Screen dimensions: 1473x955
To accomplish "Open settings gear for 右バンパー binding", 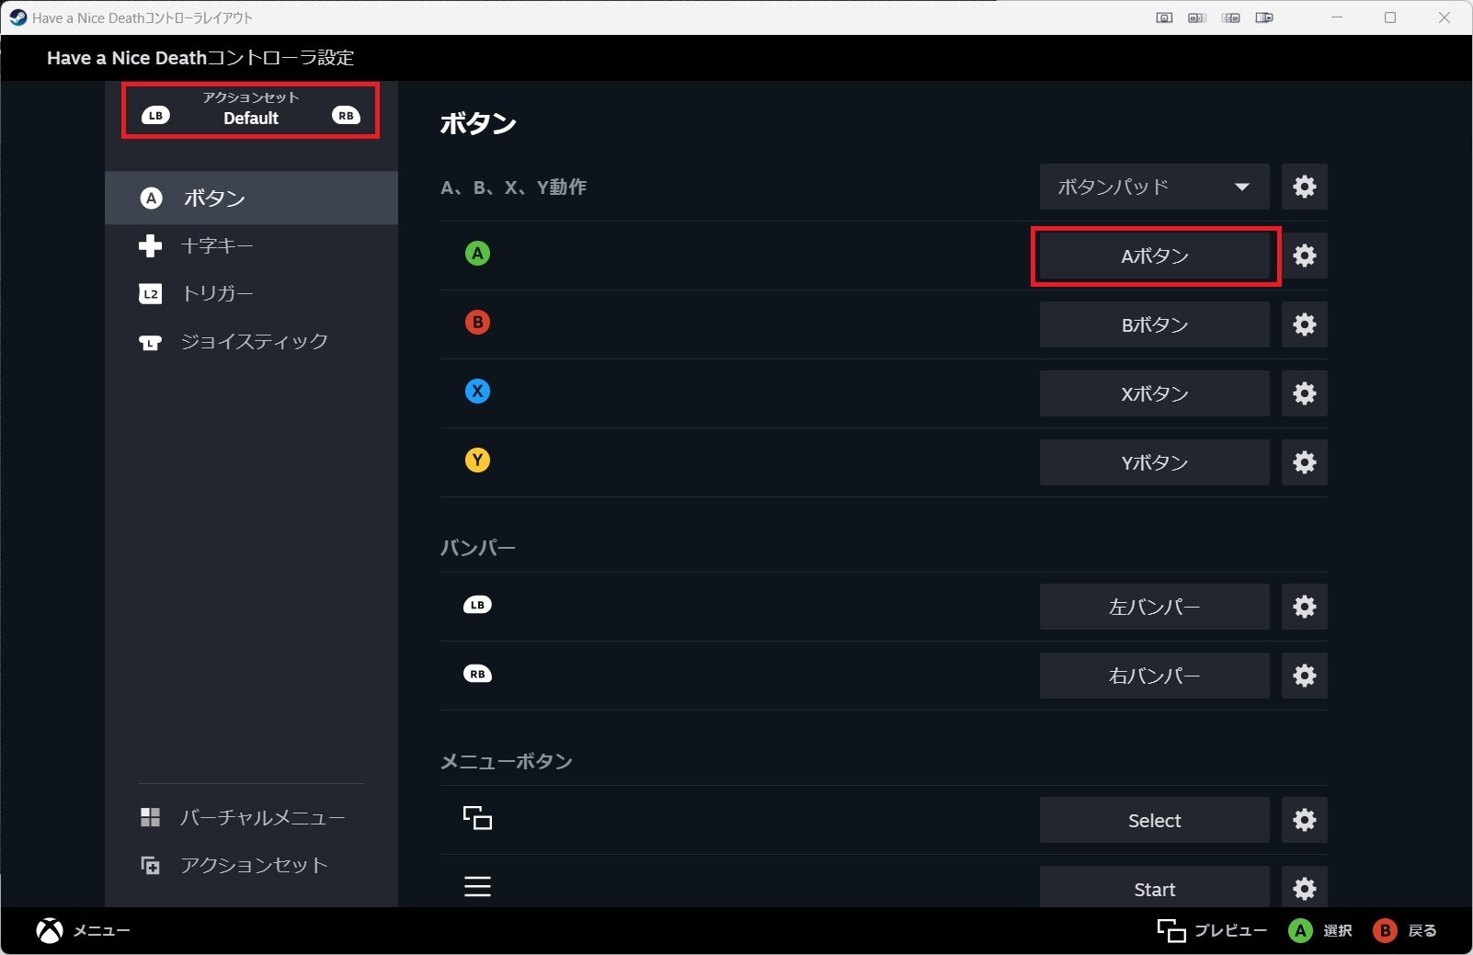I will click(x=1304, y=676).
